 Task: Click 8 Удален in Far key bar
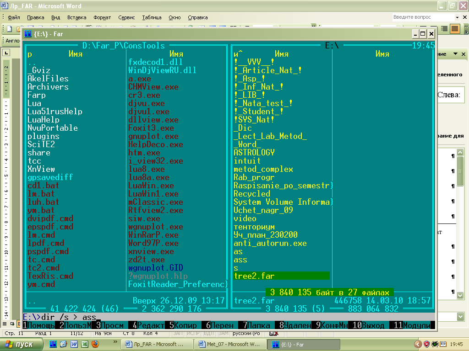[x=295, y=325]
